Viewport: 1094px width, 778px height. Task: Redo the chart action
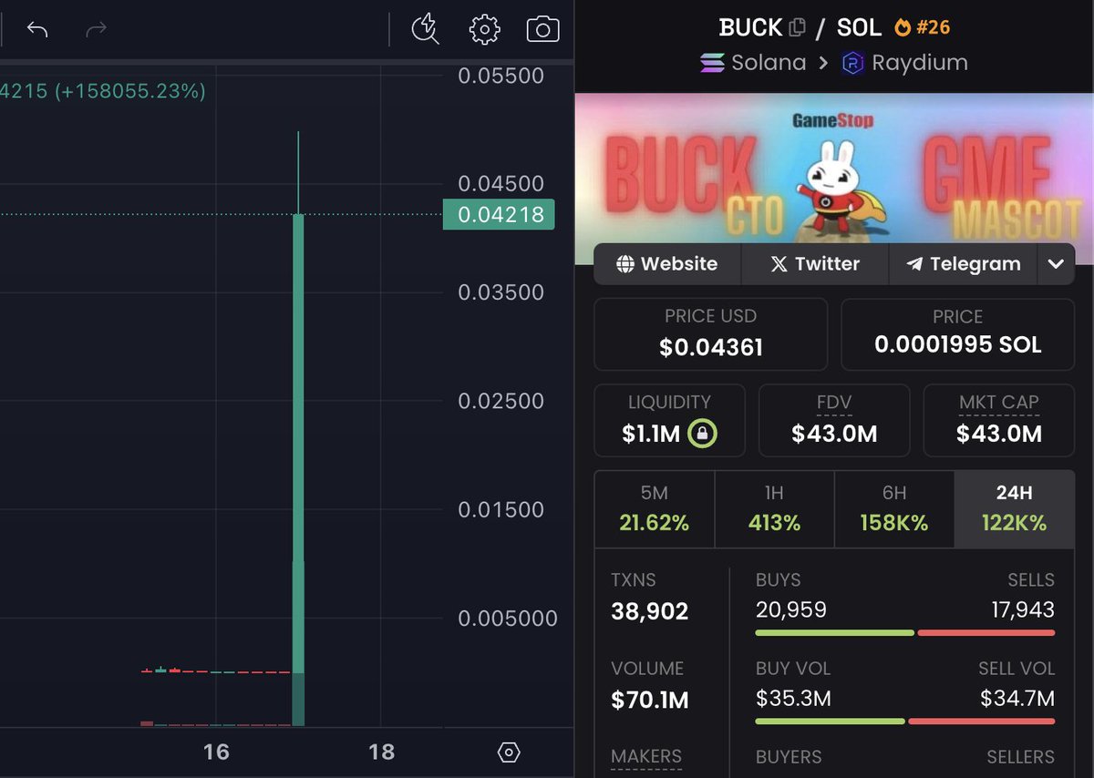pos(96,29)
